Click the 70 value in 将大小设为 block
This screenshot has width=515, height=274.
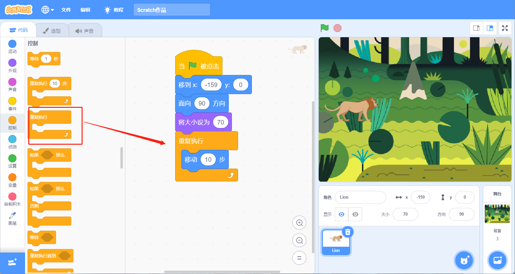[x=220, y=122]
